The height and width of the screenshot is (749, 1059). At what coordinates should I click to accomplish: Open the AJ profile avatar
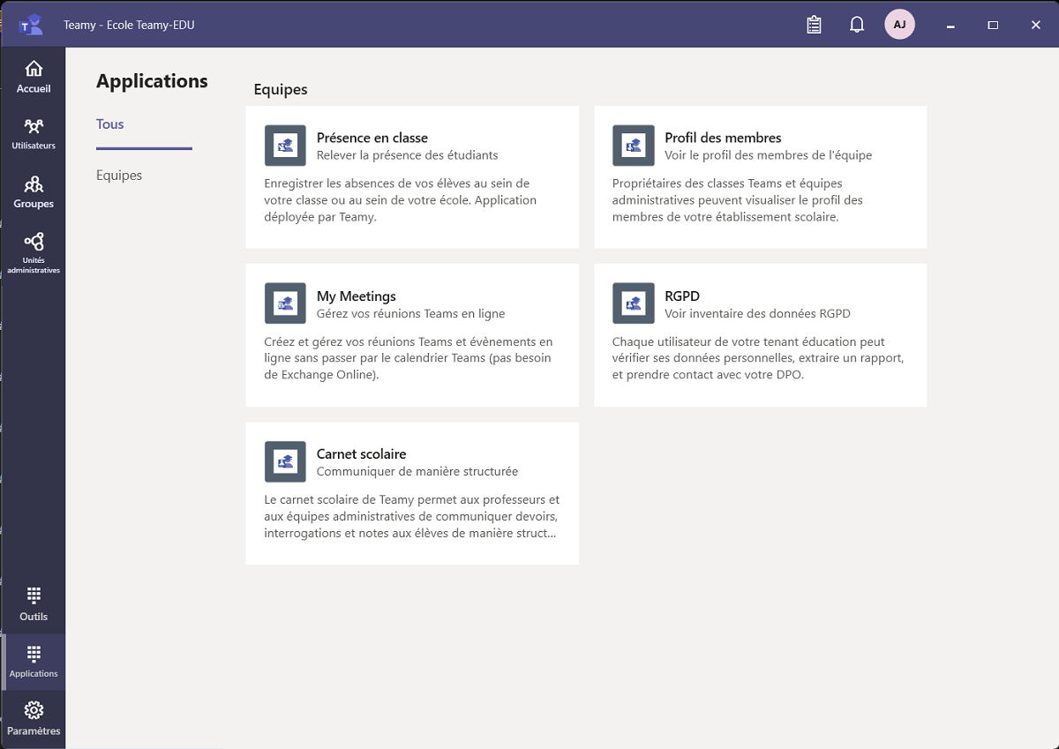(x=899, y=25)
